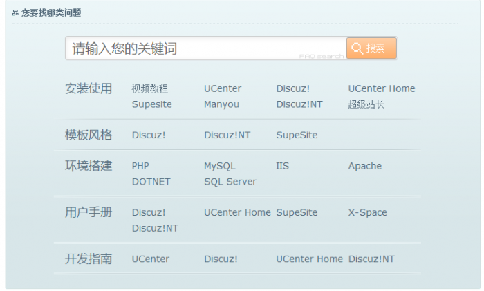484x291 pixels.
Task: Open Manyou link under 安装使用
Action: [221, 104]
